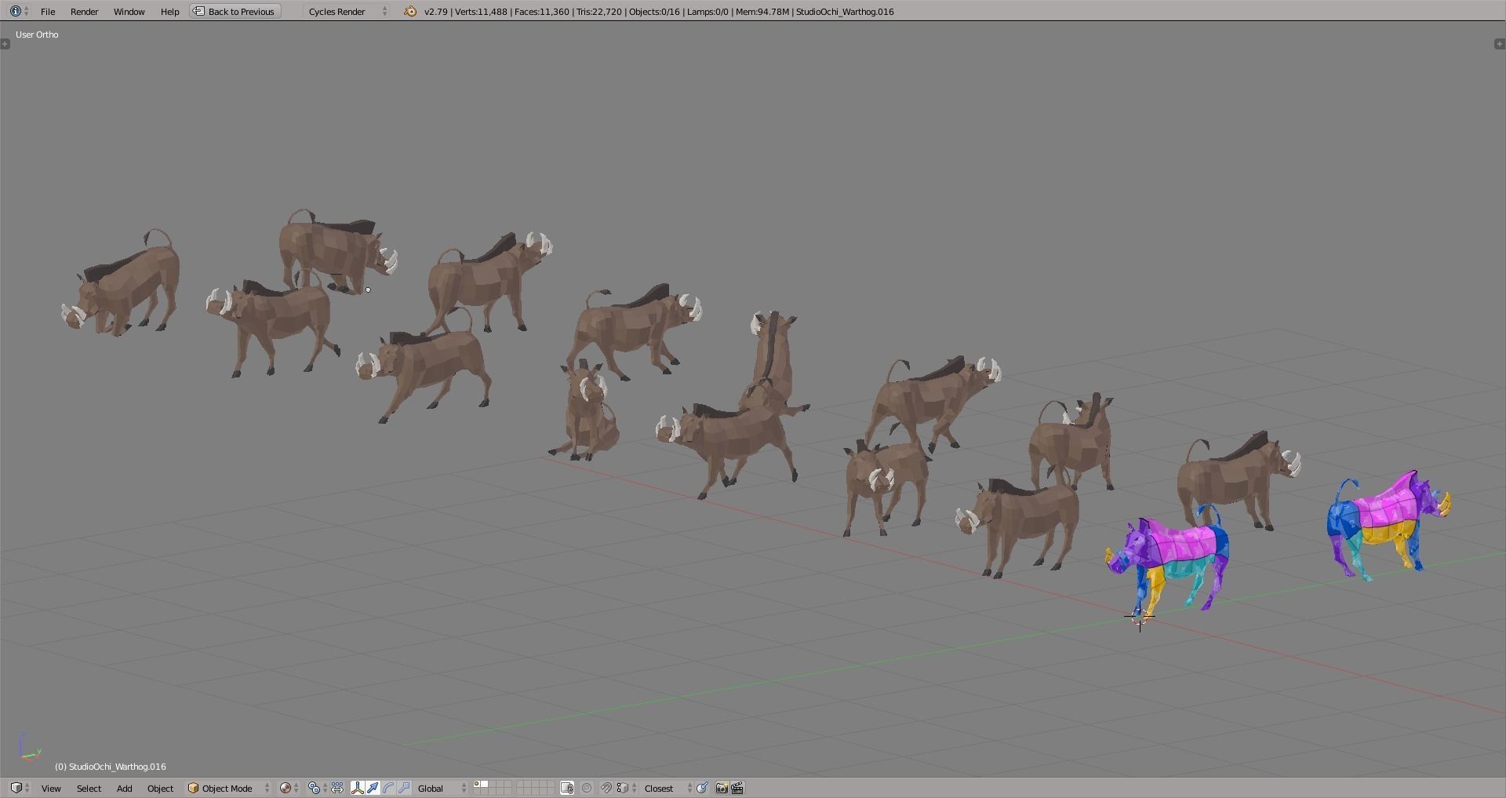This screenshot has height=798, width=1506.
Task: Toggle lock camera and layers to scene
Action: point(567,789)
